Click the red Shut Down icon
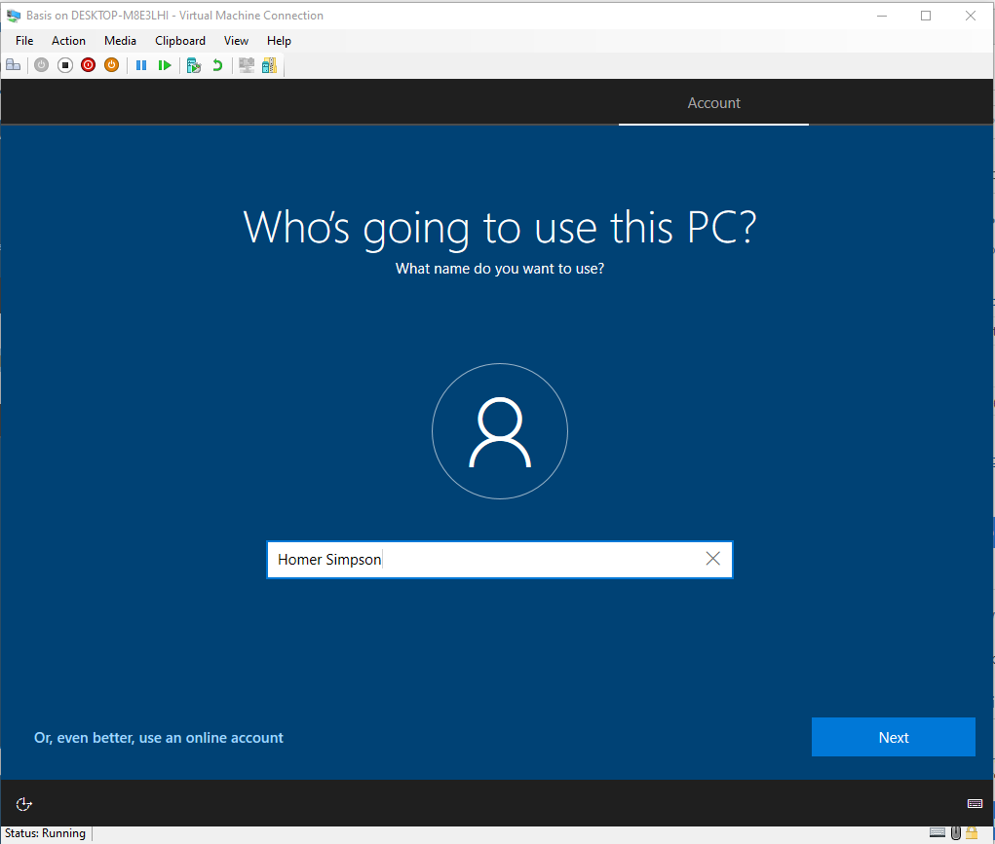This screenshot has height=844, width=995. pos(89,64)
